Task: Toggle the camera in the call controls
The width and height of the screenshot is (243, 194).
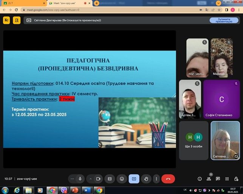Action: click(x=98, y=179)
